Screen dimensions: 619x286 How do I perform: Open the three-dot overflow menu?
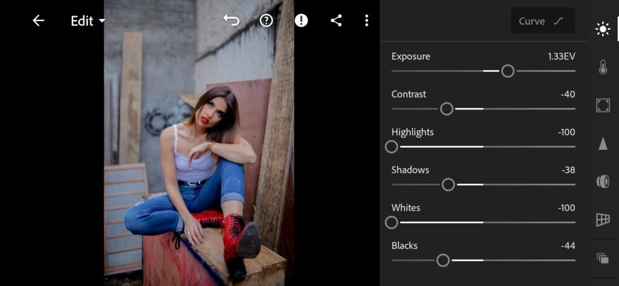pos(367,21)
